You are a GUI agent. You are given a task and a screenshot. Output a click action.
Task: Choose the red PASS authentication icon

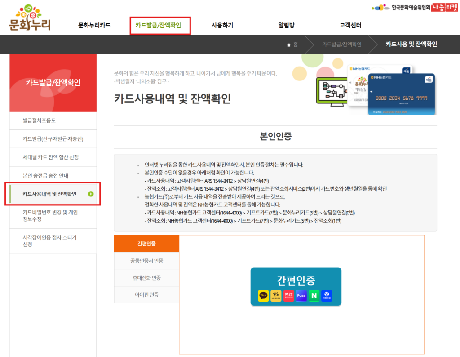(x=289, y=295)
